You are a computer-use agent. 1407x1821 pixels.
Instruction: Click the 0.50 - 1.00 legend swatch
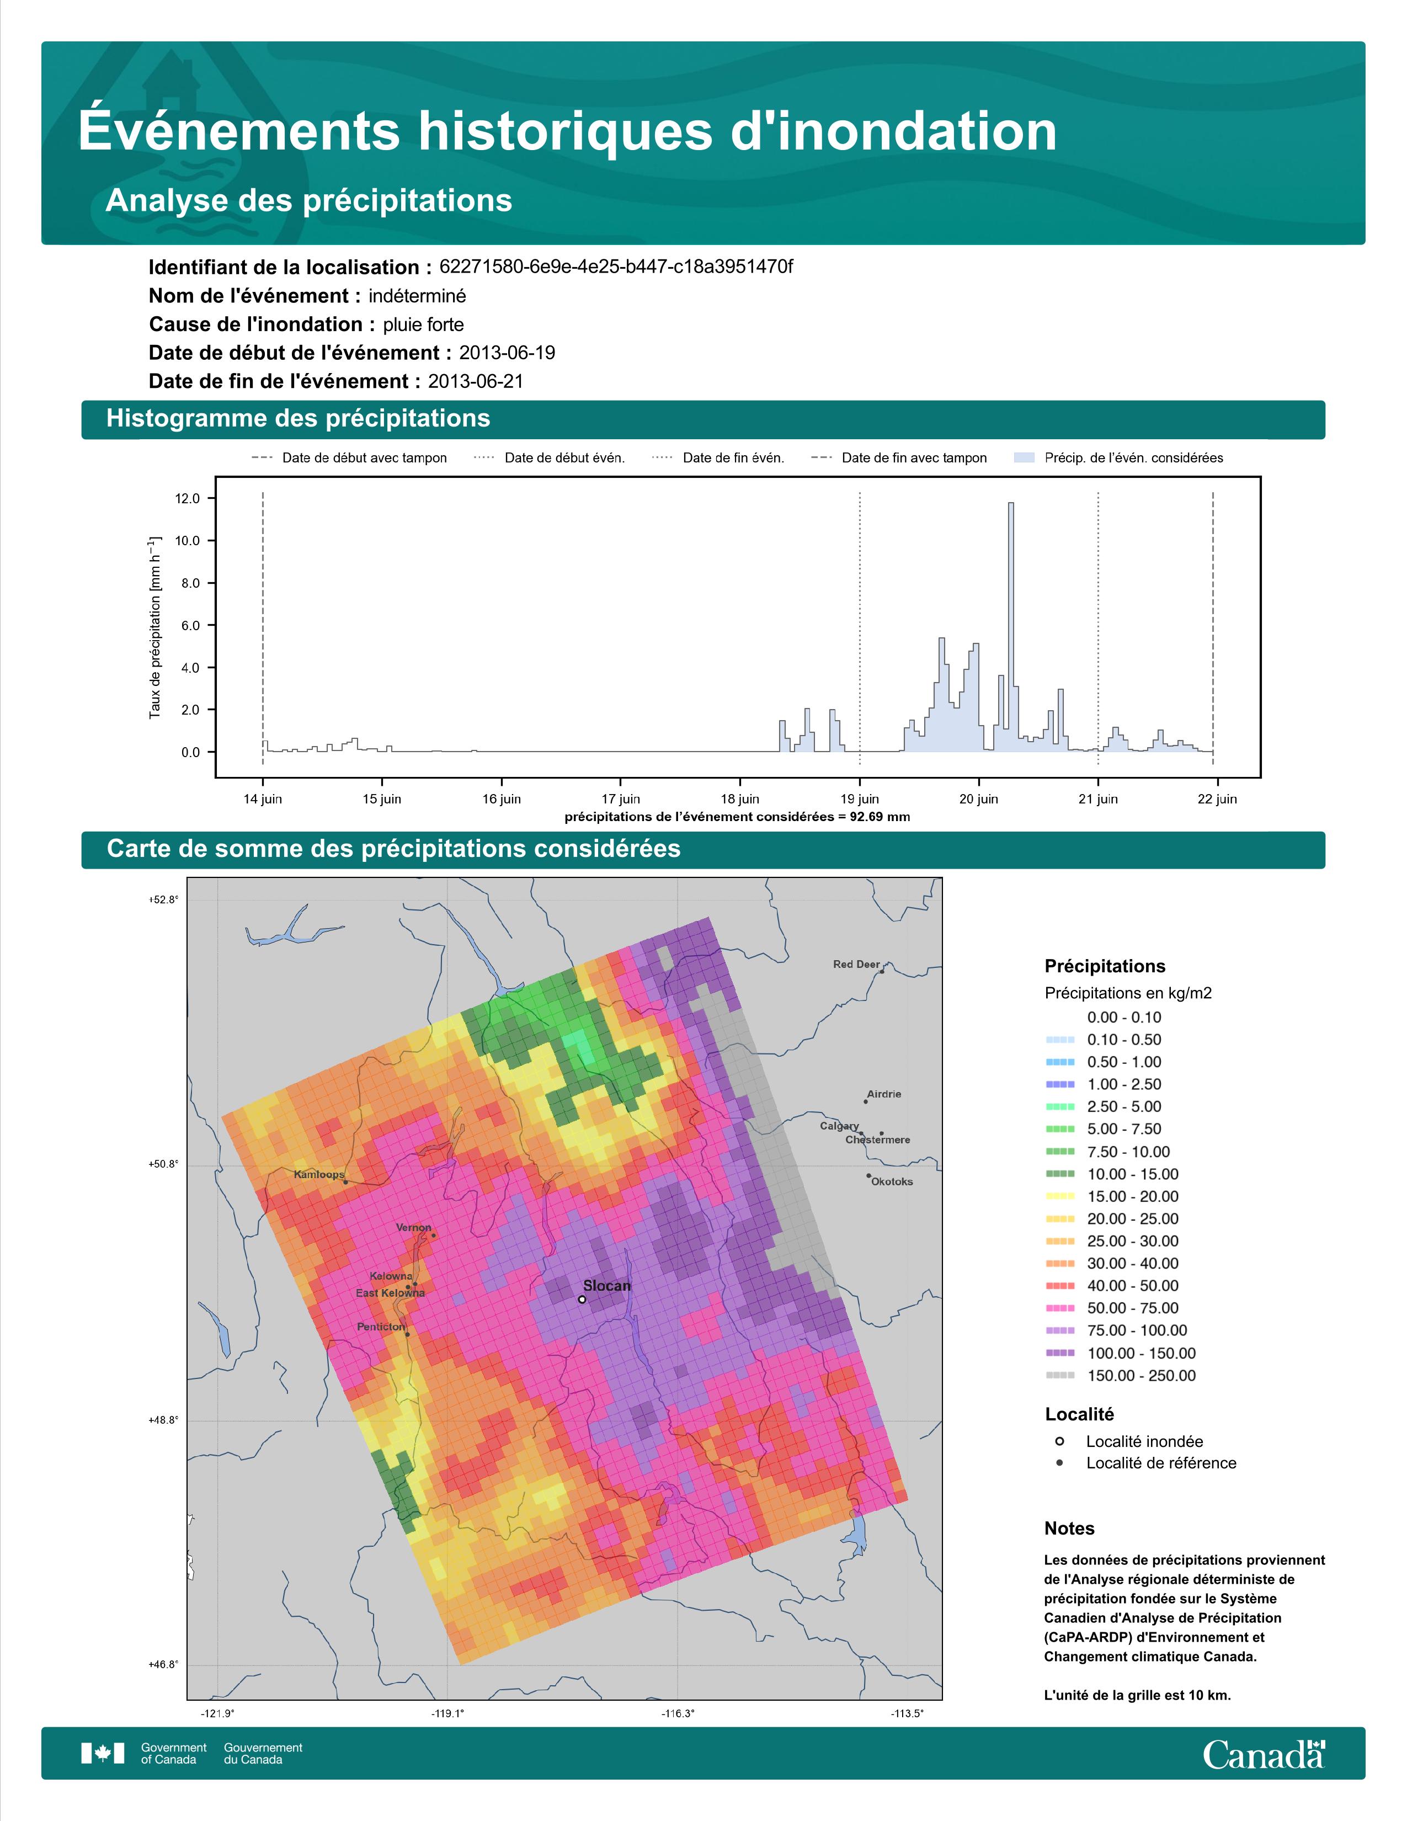tap(1060, 1062)
